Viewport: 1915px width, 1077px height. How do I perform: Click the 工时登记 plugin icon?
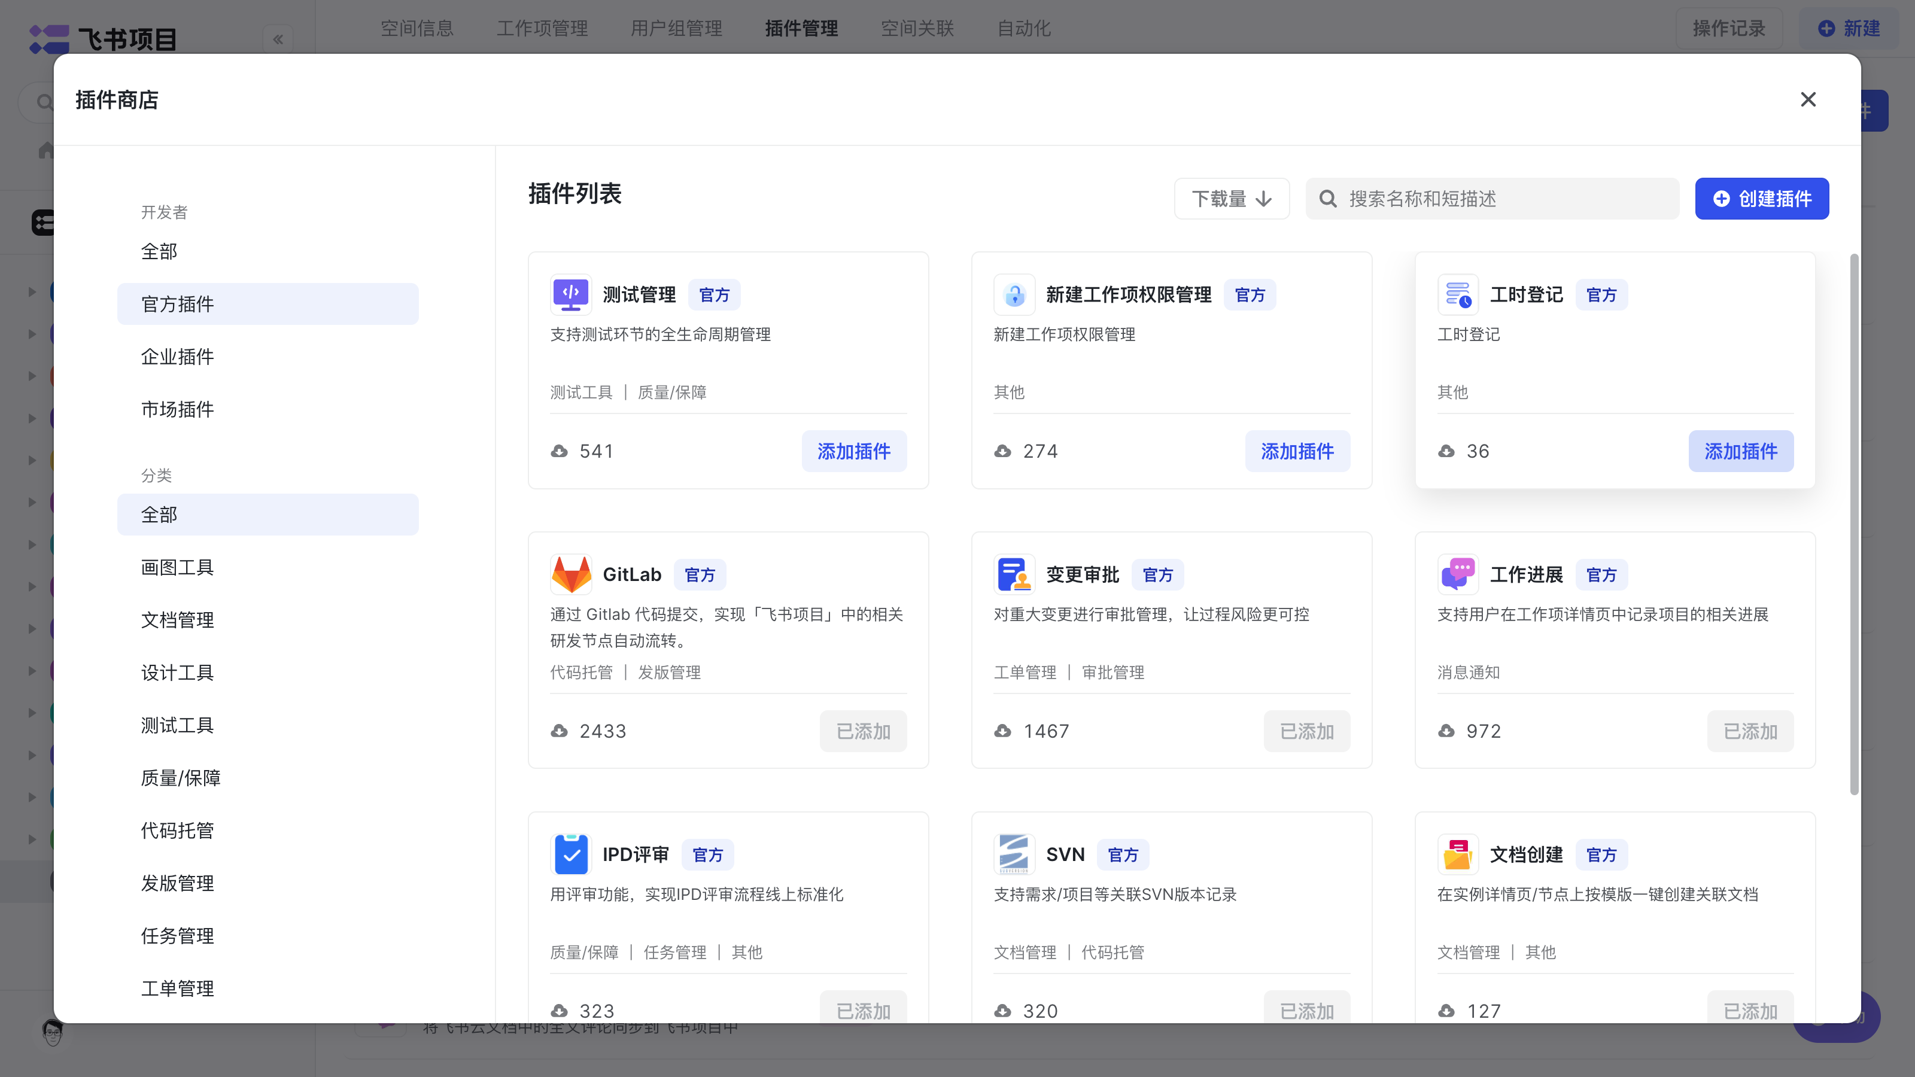pos(1458,294)
